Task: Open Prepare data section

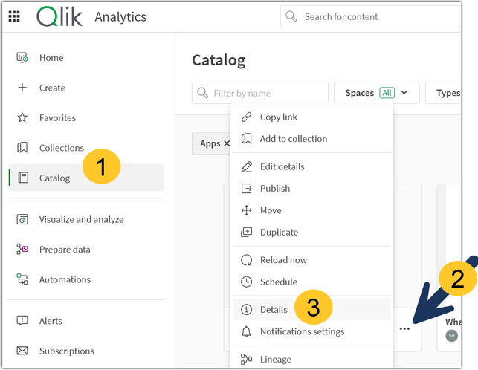Action: [65, 250]
